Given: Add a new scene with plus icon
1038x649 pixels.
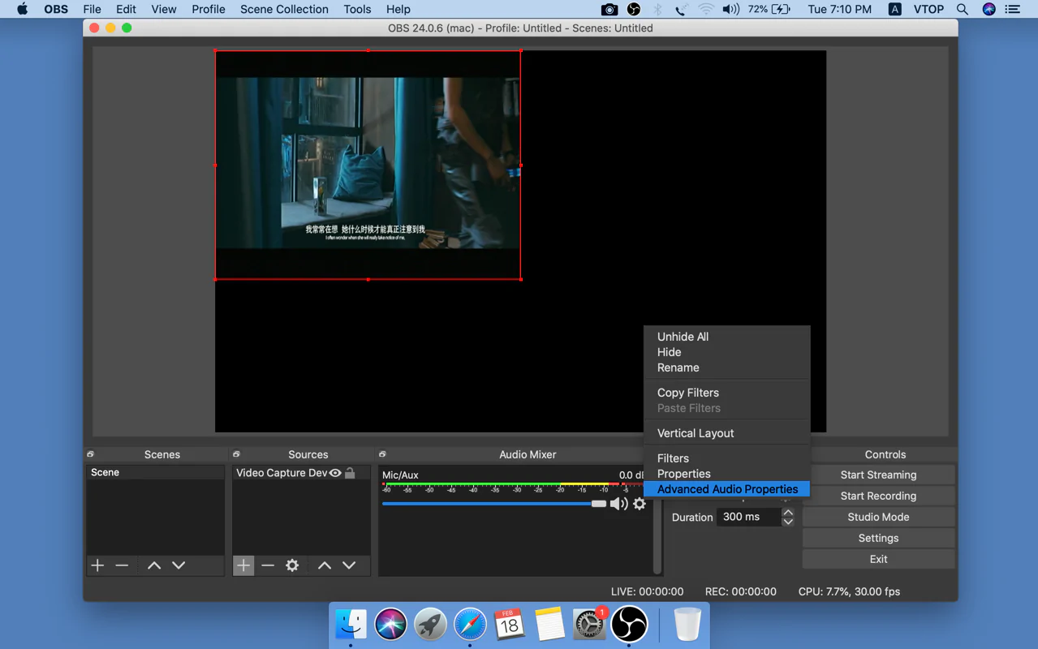Looking at the screenshot, I should click(97, 565).
